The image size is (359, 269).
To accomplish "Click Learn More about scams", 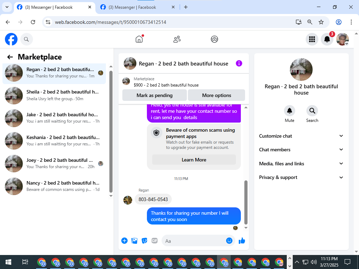I will (x=194, y=160).
